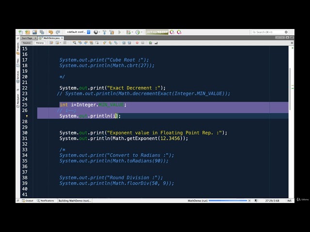Clear the Search field with X button
This screenshot has height=232, width=310.
(x=286, y=32)
